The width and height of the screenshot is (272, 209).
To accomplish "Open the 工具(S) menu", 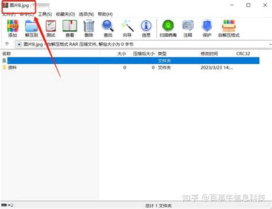I will [45, 14].
